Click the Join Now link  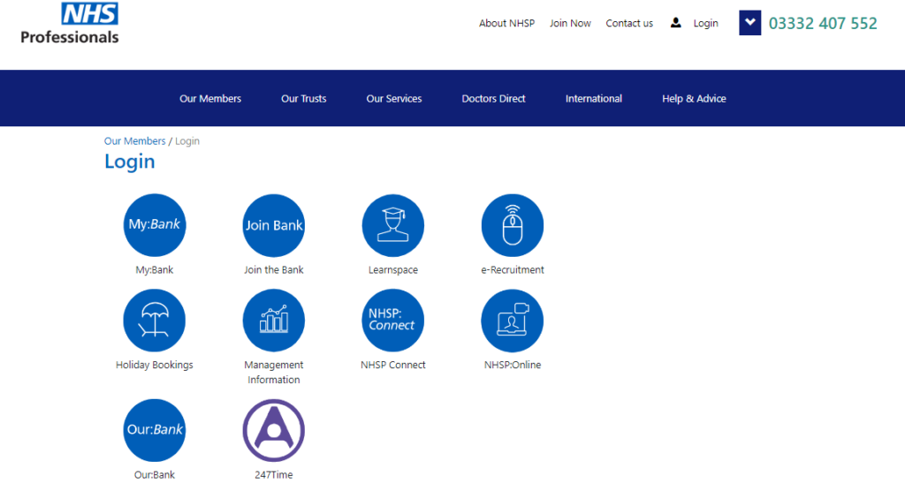pyautogui.click(x=570, y=23)
